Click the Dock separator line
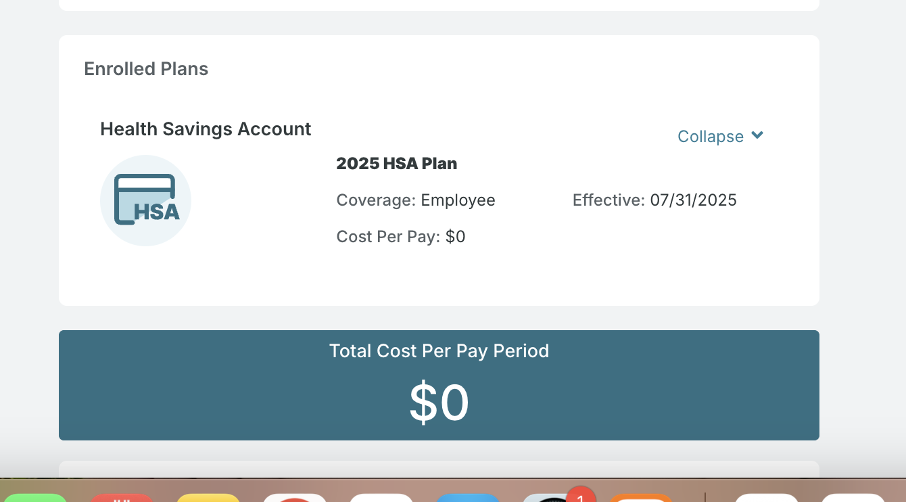Viewport: 906px width, 502px height. click(705, 497)
